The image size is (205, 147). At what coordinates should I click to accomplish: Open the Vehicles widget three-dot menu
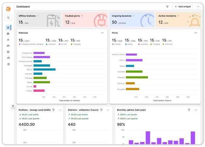102,33
